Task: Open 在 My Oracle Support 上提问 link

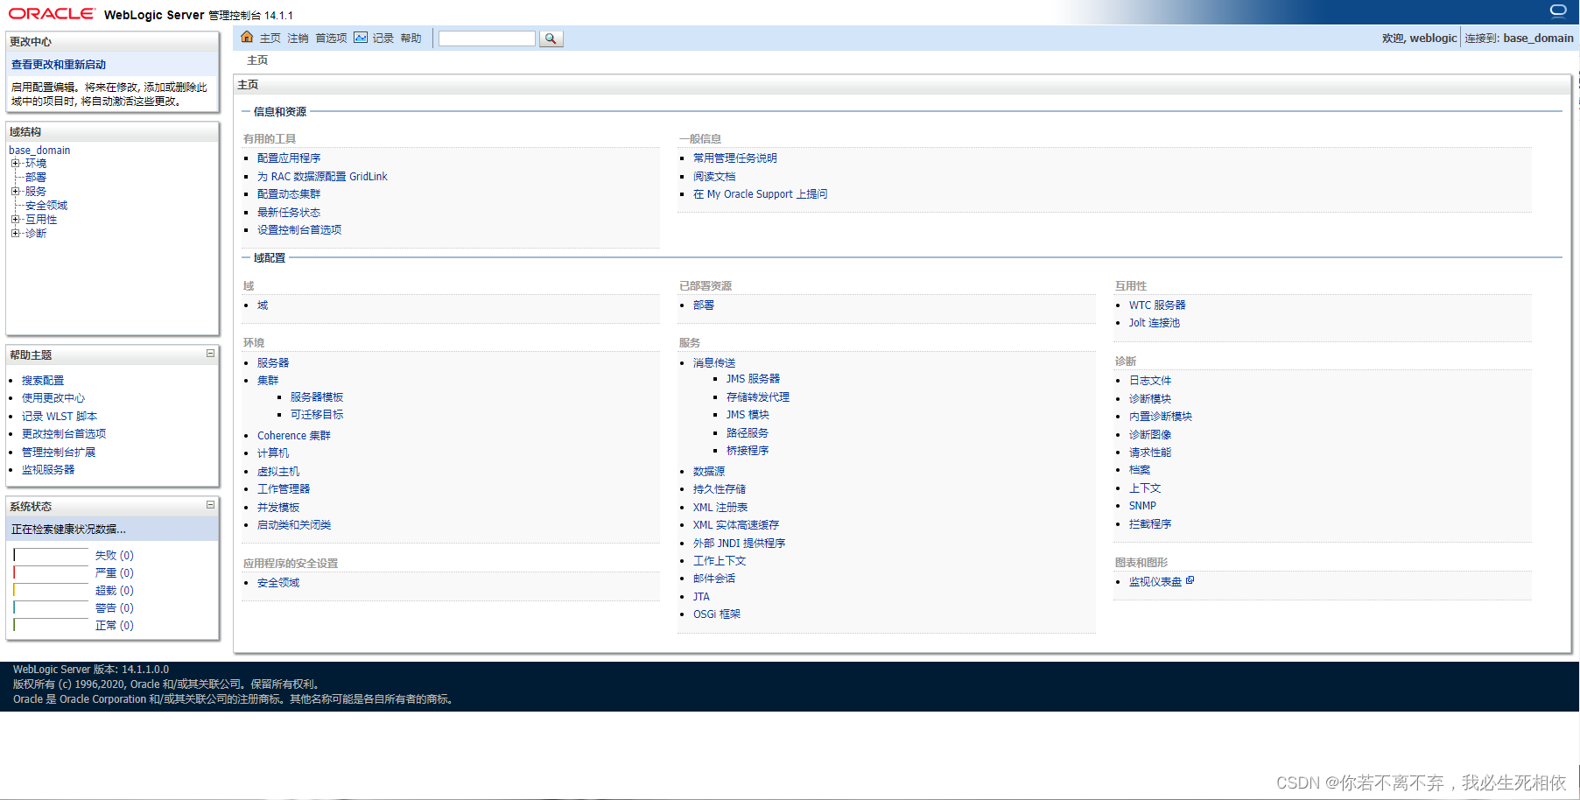Action: click(x=760, y=194)
